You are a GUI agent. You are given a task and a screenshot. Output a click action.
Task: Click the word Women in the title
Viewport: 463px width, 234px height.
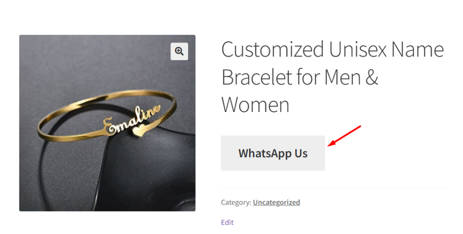[x=255, y=105]
